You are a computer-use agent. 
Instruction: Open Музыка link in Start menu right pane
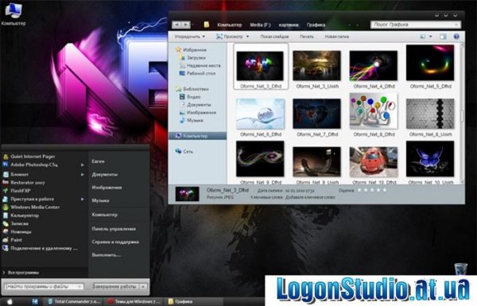click(100, 200)
